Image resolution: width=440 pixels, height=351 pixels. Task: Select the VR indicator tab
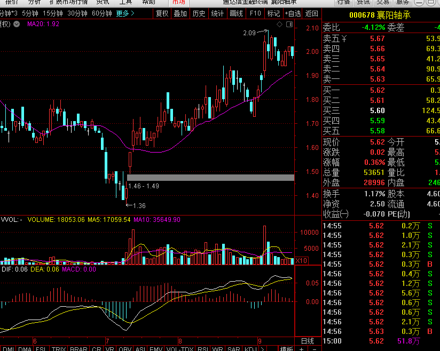point(109,349)
